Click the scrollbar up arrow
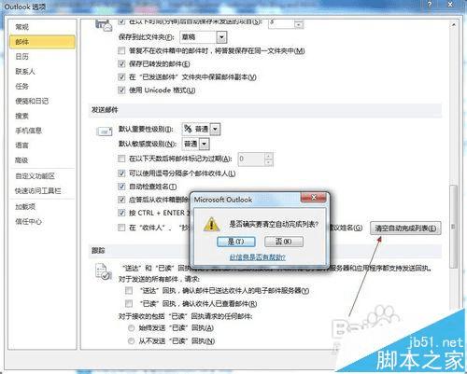 (453, 24)
